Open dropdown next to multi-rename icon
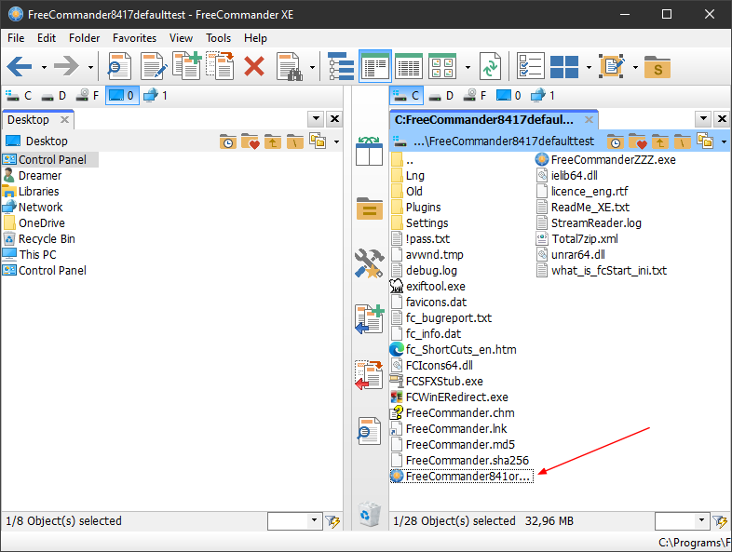The image size is (732, 552). point(635,67)
